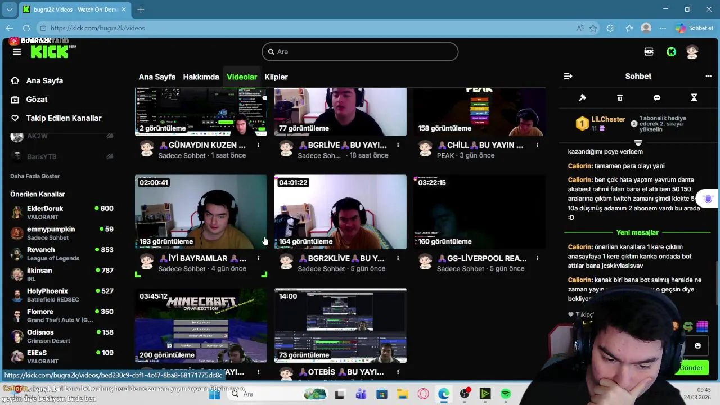The width and height of the screenshot is (720, 405).
Task: Click the trash icon in chat toolbar
Action: pos(620,97)
